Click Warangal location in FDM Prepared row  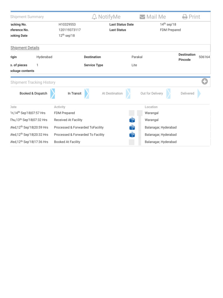(152, 113)
